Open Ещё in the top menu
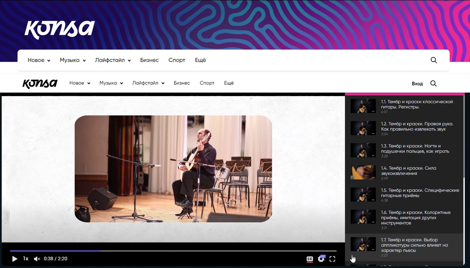Screen dimensions: 470x268 pos(200,60)
